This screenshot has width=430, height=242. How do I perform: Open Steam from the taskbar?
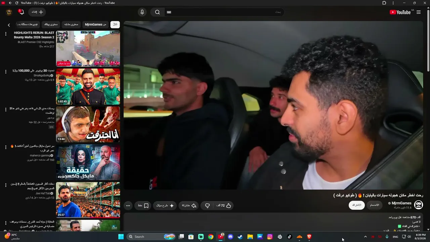pos(240,237)
